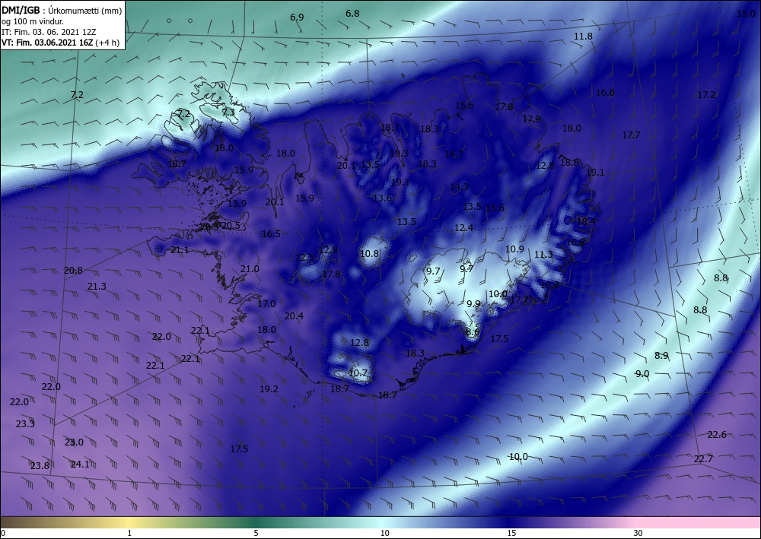Click the 22.6 value label
The height and width of the screenshot is (539, 761).
(716, 434)
